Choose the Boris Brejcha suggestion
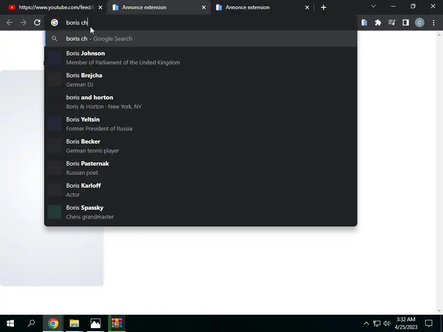Screen dimensions: 443x332 tap(201, 80)
